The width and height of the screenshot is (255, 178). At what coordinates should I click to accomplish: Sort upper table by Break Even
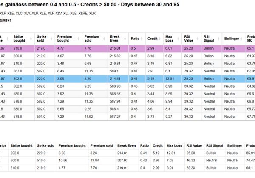[116, 39]
